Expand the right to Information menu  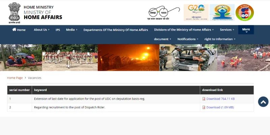pos(220,39)
